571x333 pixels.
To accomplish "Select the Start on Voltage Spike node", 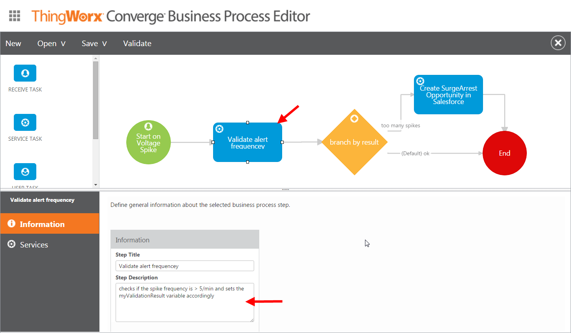I will (148, 142).
